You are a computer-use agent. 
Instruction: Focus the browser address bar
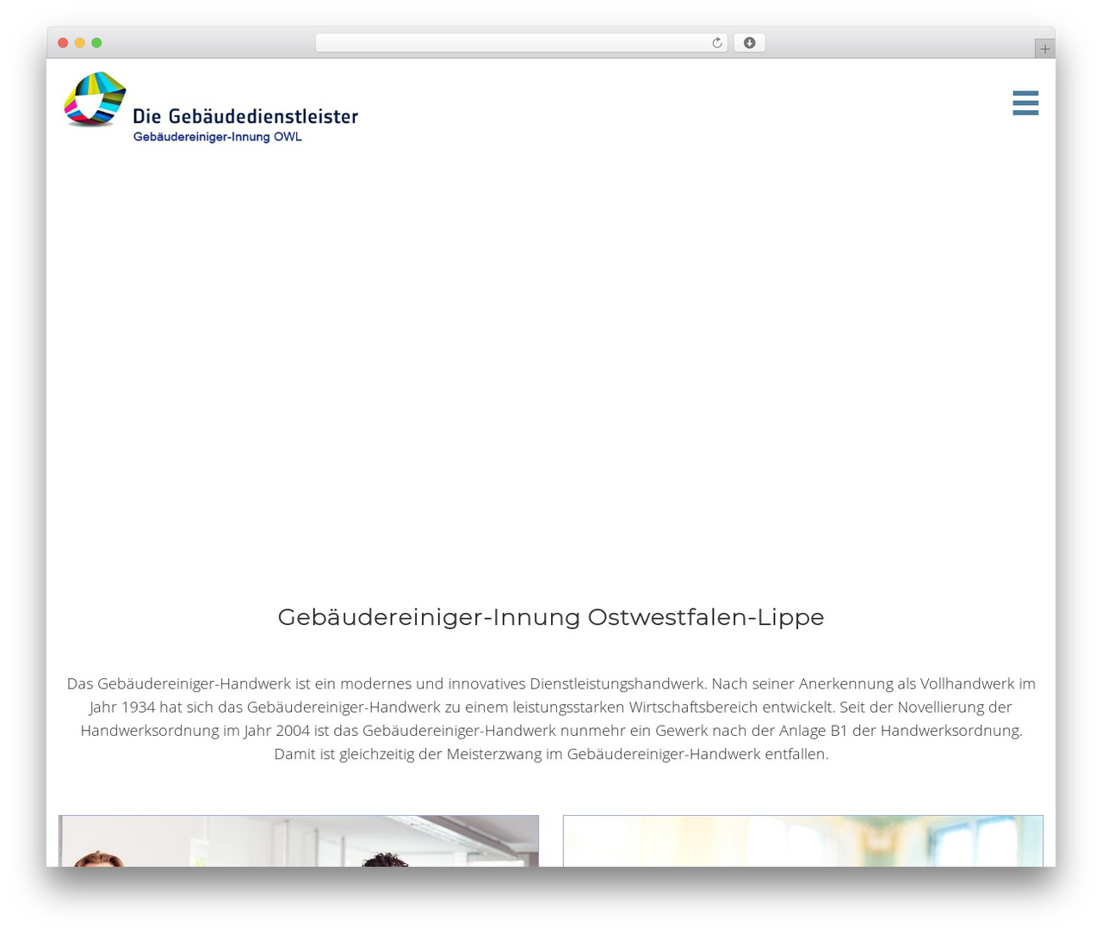pos(521,43)
